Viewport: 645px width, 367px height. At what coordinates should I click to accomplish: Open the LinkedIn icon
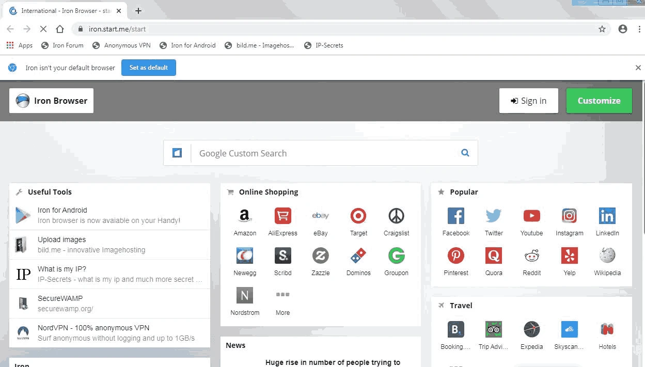coord(607,216)
